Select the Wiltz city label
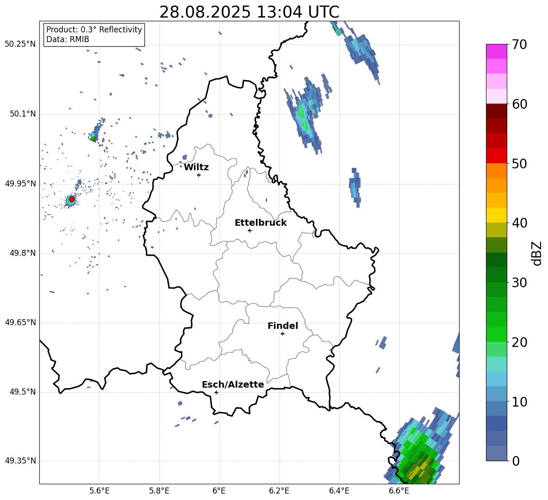Image resolution: width=548 pixels, height=500 pixels. [196, 167]
